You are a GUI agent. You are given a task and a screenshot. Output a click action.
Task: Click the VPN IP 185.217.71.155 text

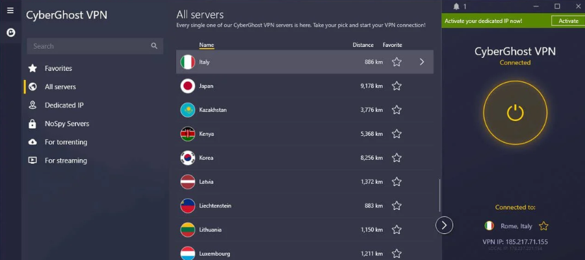click(x=515, y=242)
